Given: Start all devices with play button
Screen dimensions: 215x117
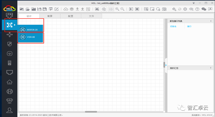Looking at the screenshot, I should point(131,9).
